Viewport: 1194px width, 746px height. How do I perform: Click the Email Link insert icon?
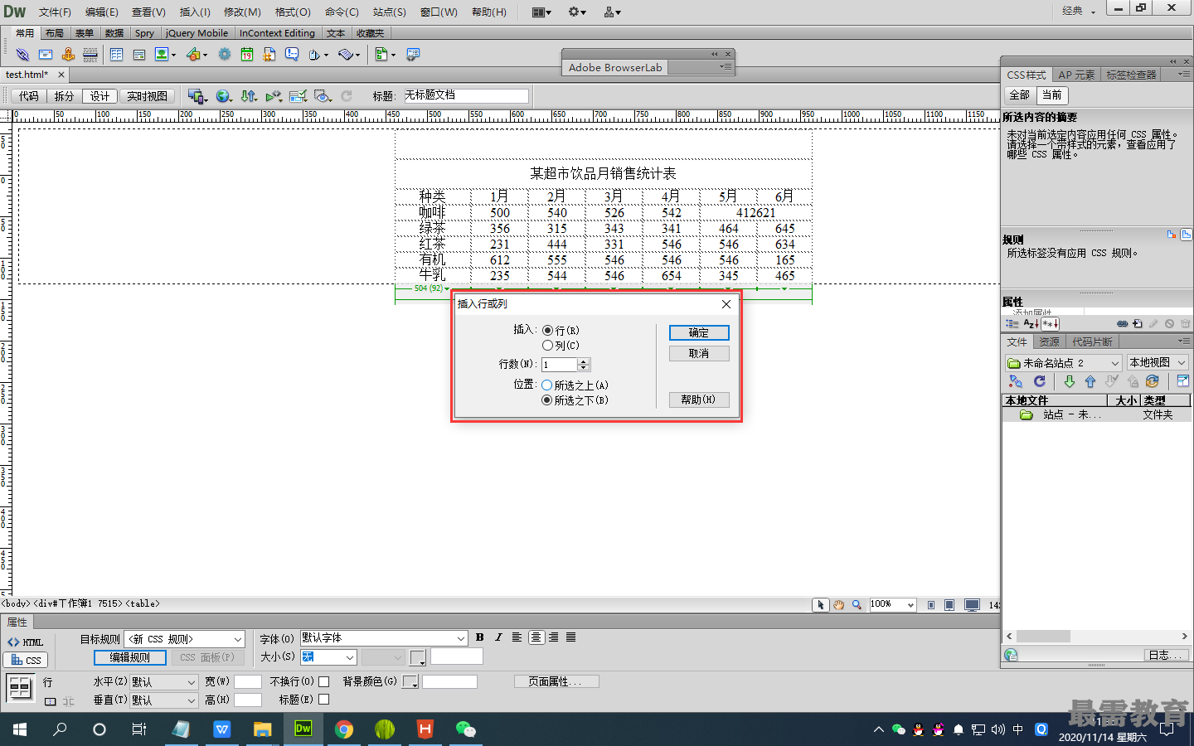46,54
